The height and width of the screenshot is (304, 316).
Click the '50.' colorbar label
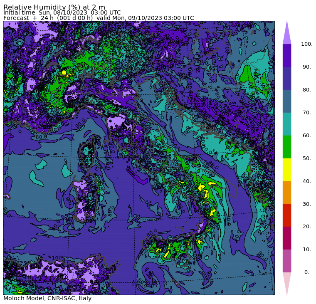tap(306, 158)
